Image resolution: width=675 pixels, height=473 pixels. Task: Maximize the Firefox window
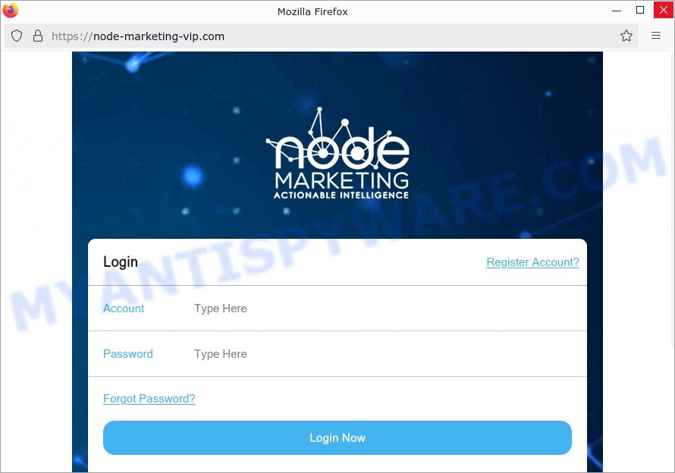point(640,10)
